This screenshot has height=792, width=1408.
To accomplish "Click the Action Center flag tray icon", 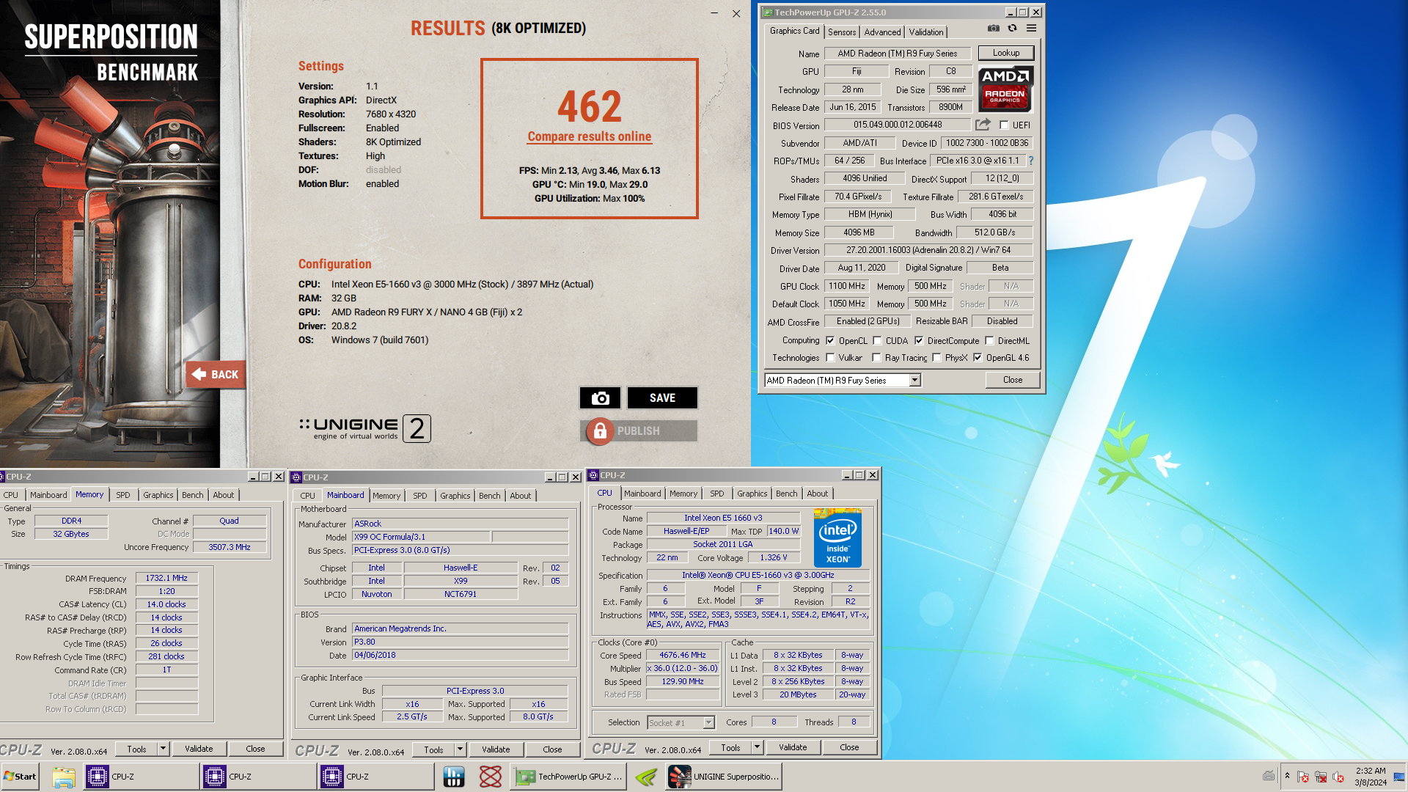I will (1303, 777).
